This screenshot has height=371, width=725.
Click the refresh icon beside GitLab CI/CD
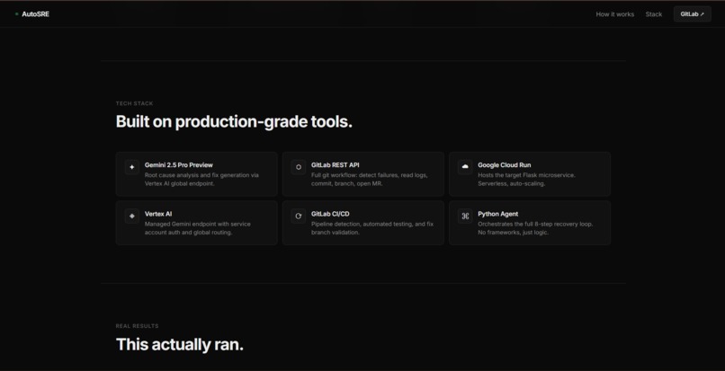tap(299, 216)
